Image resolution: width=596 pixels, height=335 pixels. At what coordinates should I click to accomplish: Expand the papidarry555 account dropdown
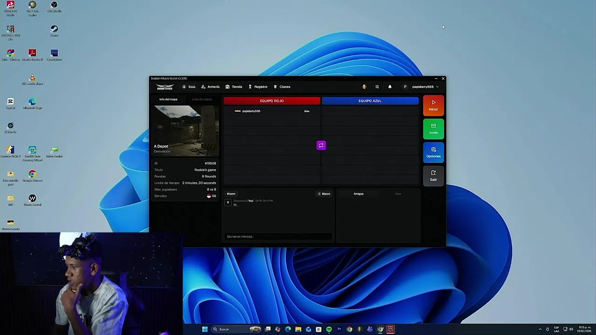(x=425, y=87)
